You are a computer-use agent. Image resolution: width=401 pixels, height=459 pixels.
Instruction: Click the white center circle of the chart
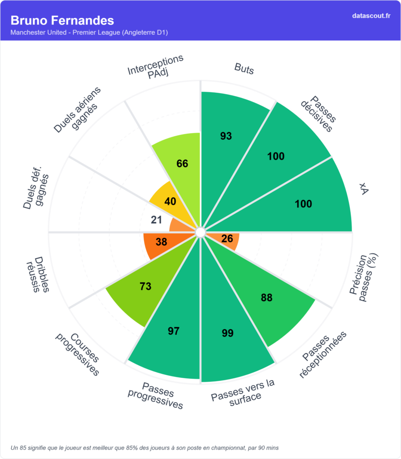(200, 232)
